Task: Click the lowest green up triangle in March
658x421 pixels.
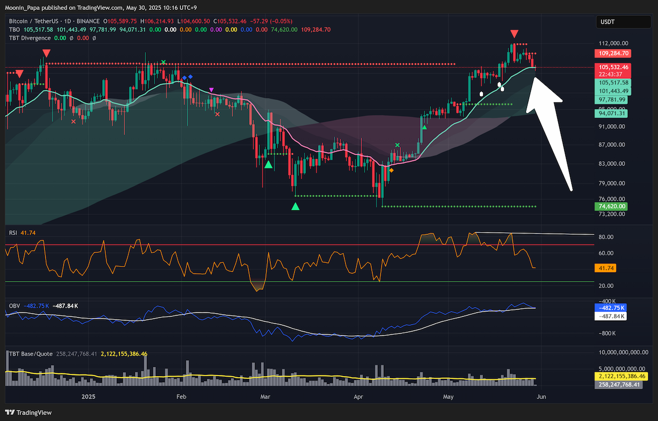Action: tap(296, 206)
